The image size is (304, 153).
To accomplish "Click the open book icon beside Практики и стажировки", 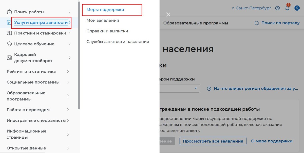I will coord(9,33).
